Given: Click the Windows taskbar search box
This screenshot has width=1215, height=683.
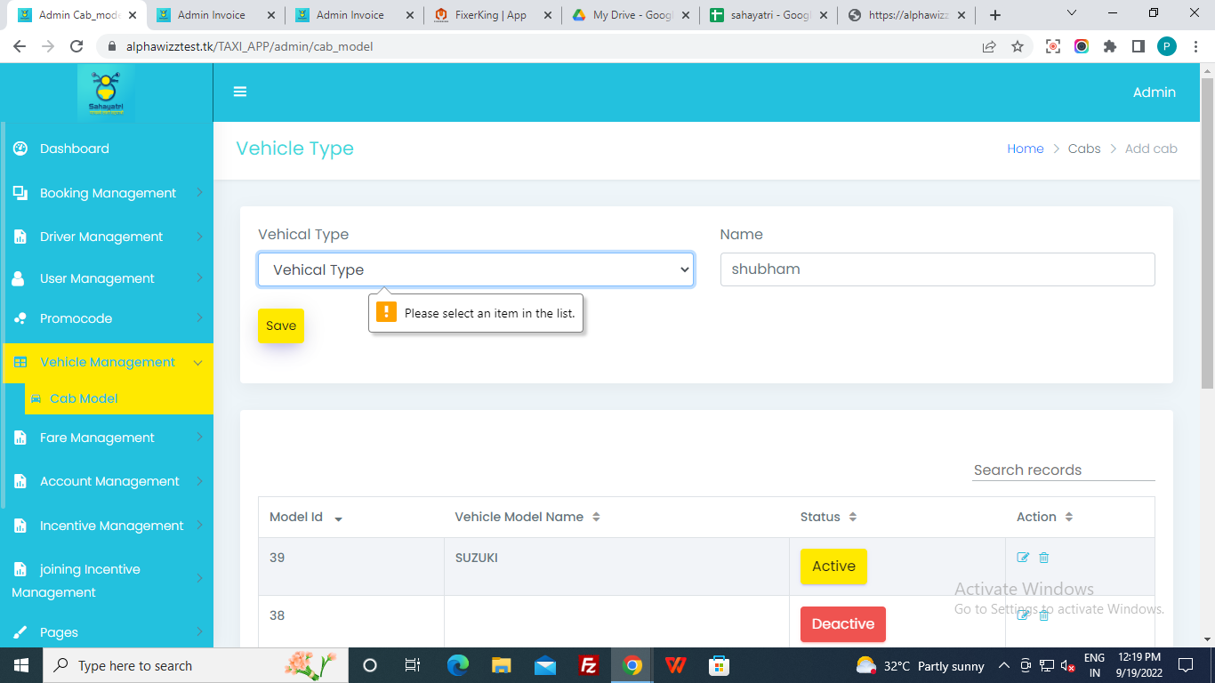Looking at the screenshot, I should click(x=195, y=665).
